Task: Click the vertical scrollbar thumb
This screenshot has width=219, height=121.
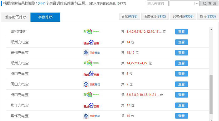Action: (x=211, y=94)
